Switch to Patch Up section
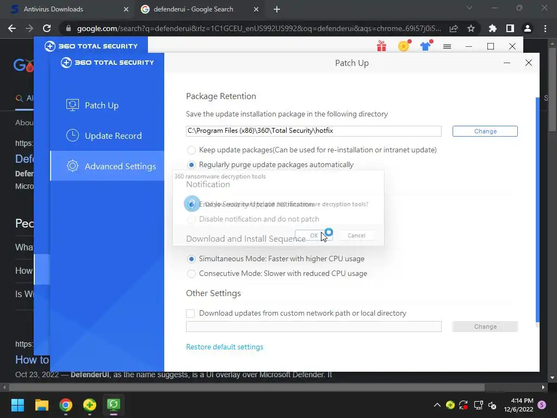Viewport: 557px width, 418px height. 107,105
